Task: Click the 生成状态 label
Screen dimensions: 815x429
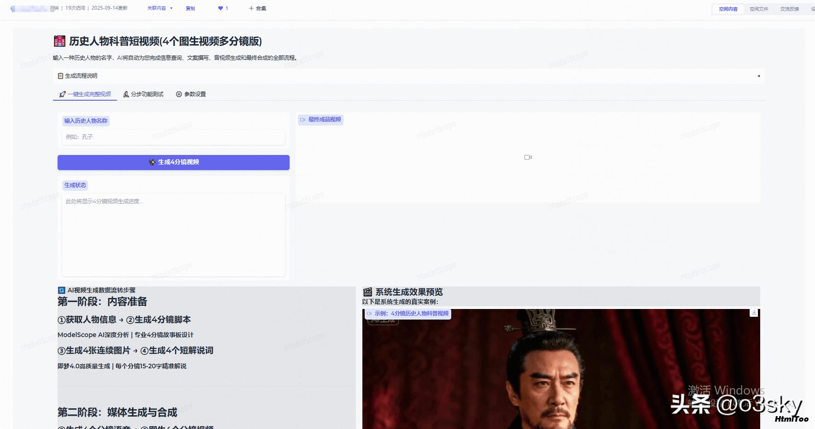Action: coord(75,185)
